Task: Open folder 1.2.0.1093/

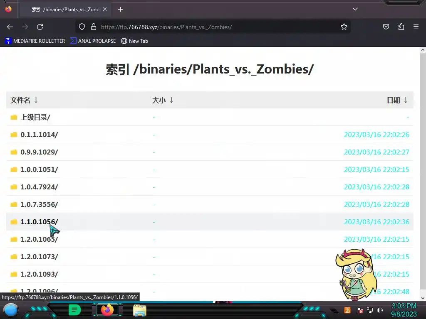Action: click(x=39, y=274)
